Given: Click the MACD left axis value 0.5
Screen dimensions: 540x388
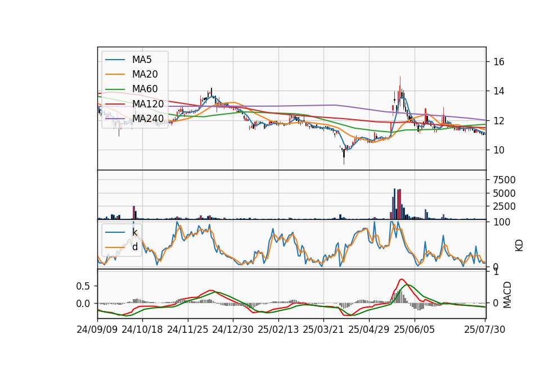Looking at the screenshot, I should click(83, 286).
